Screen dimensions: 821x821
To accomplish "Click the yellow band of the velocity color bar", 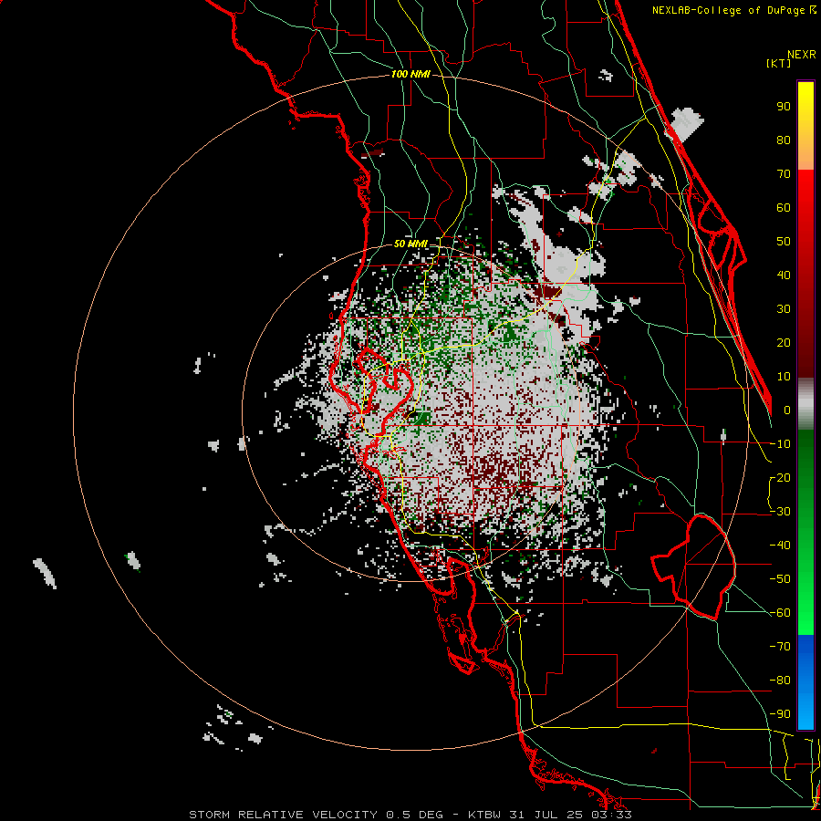I will (805, 126).
